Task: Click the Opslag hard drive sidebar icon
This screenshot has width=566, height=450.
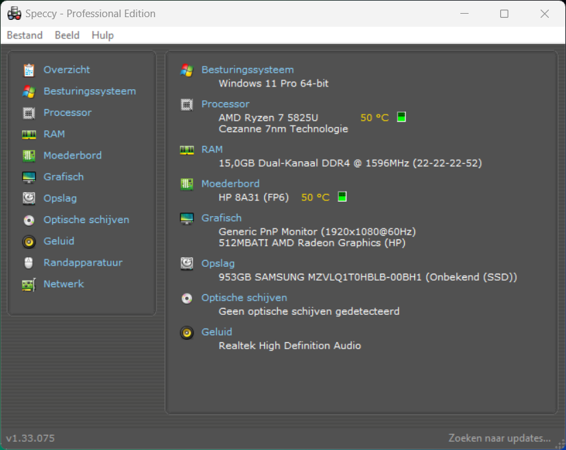Action: pos(29,198)
